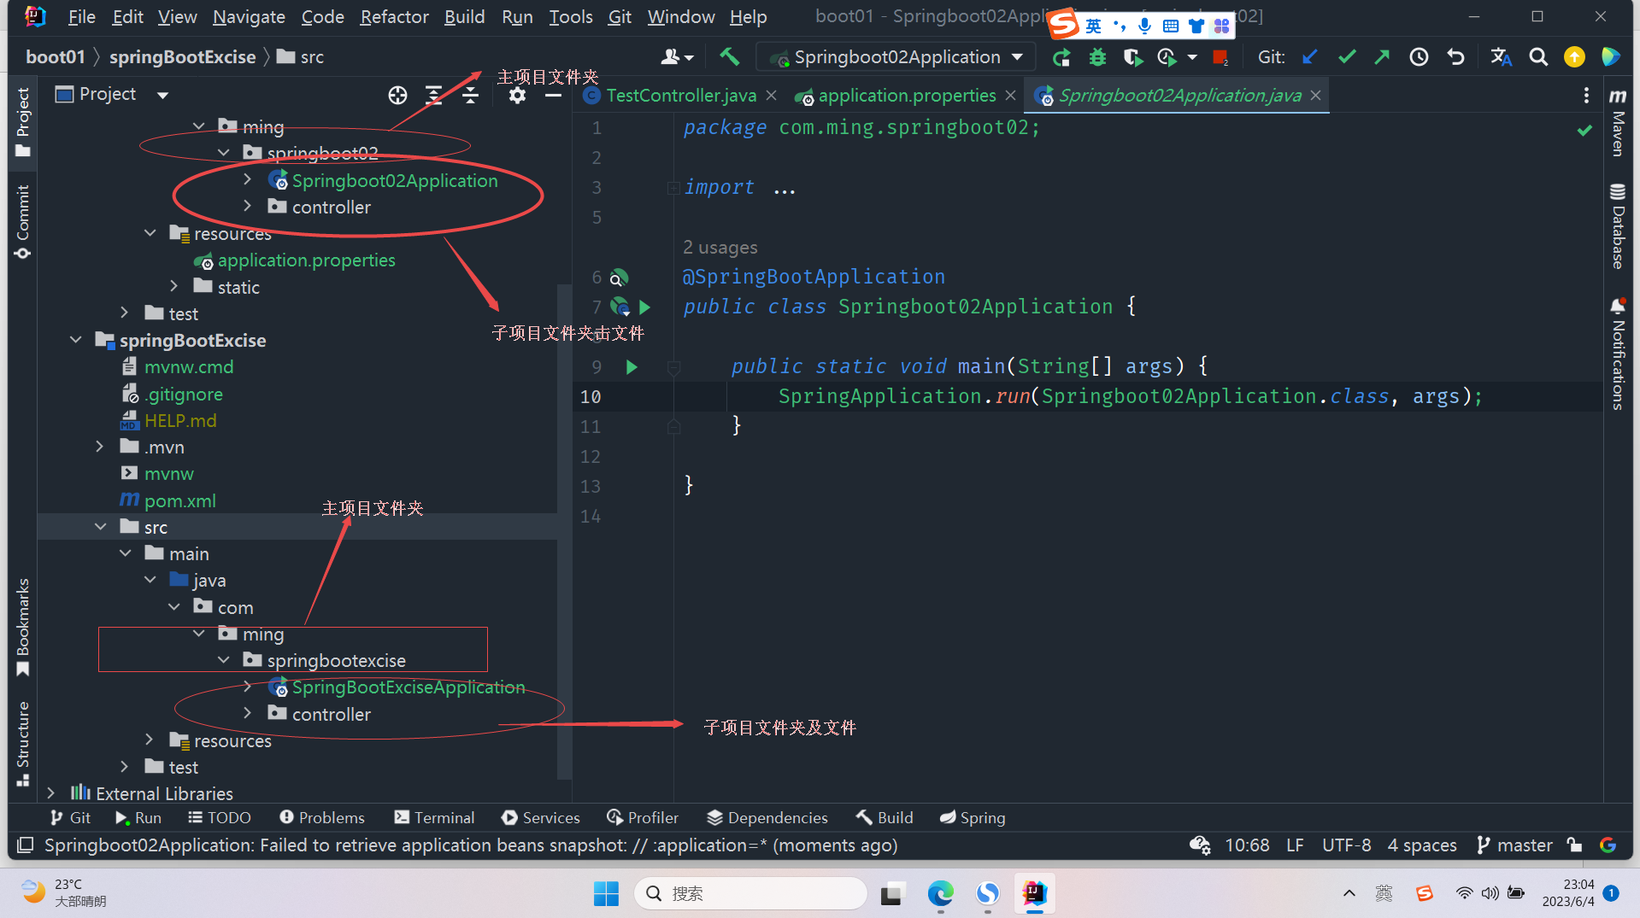Toggle the Commit side panel
1640x918 pixels.
23,222
